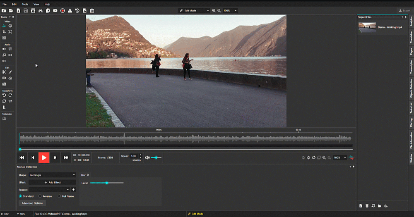Screen dimensions: 414x217
Task: Click the rotate clockwise Transform icon
Action: click(x=10, y=95)
